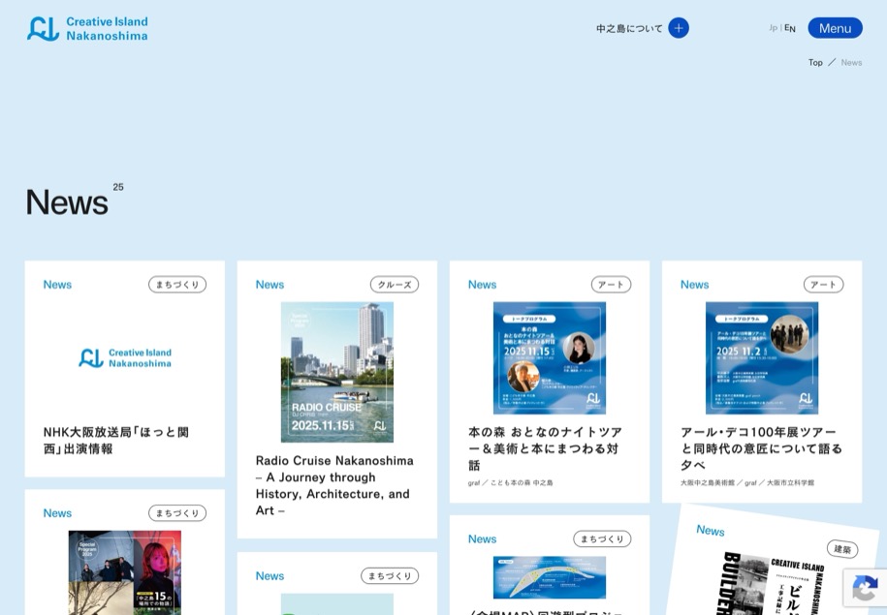The image size is (887, 615).
Task: Click the News label on Radio Cruise card
Action: 269,285
